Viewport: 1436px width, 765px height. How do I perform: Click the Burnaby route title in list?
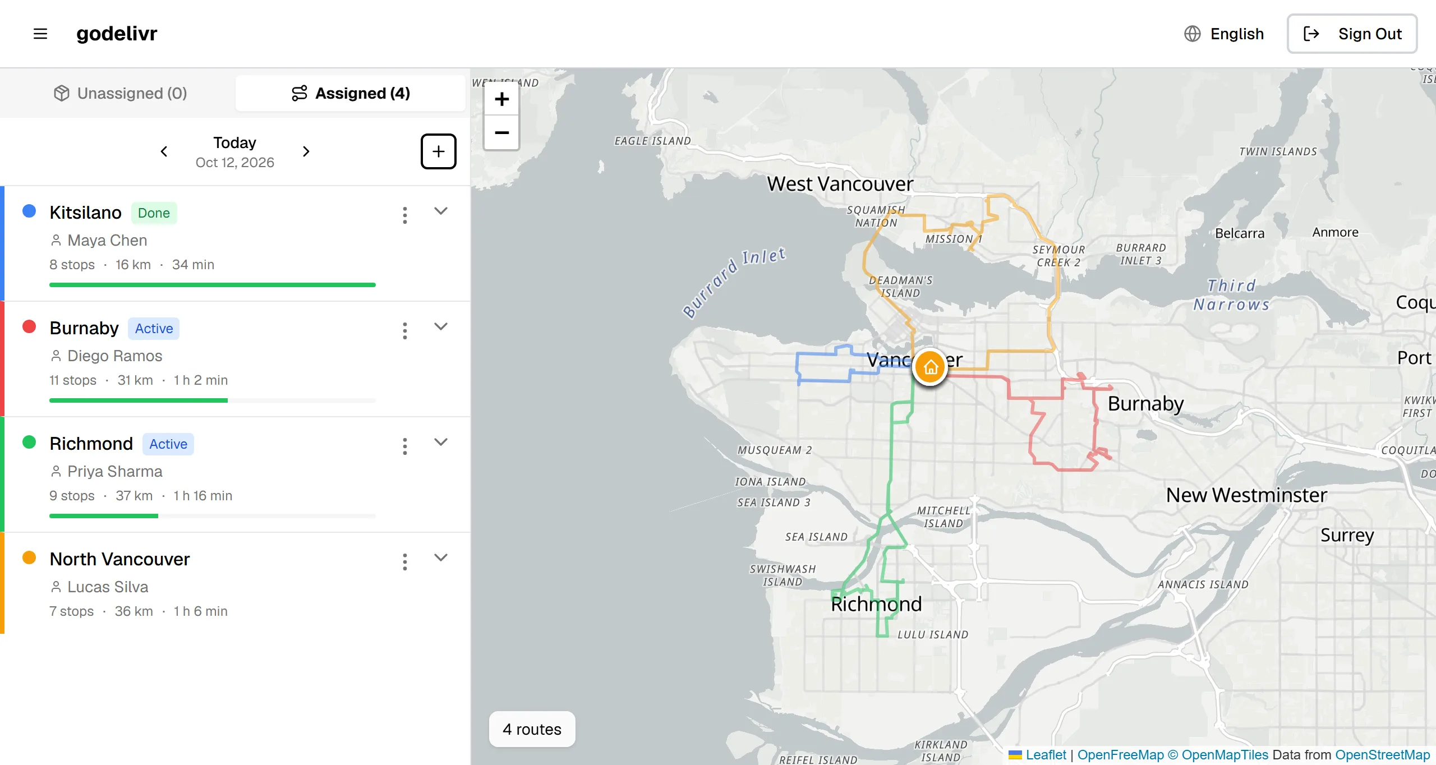(x=84, y=328)
